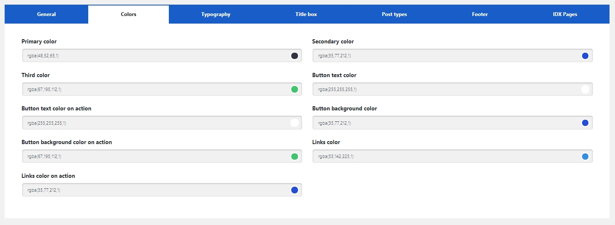Click the Primary color dark swatch

click(295, 56)
